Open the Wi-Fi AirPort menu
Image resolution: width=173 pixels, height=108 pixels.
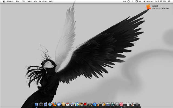pos(137,1)
